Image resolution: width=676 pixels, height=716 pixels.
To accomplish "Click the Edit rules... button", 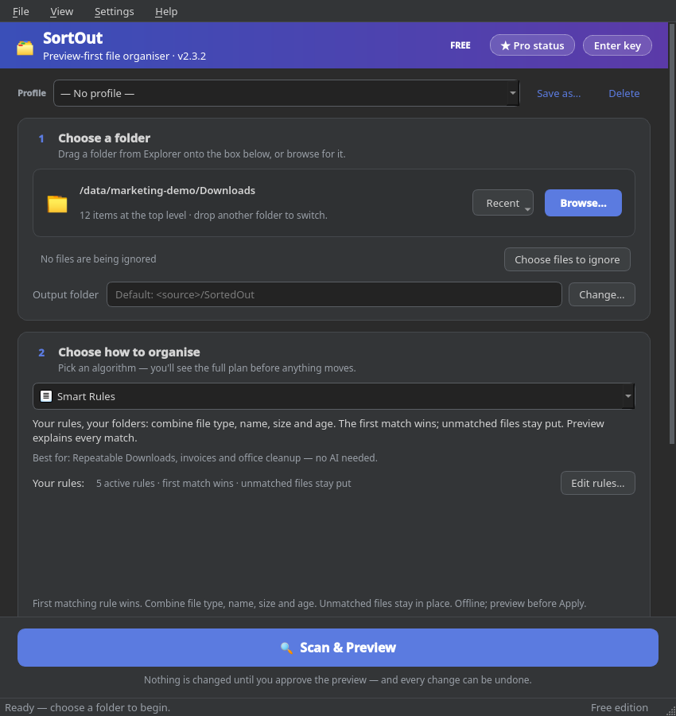I will click(x=597, y=483).
